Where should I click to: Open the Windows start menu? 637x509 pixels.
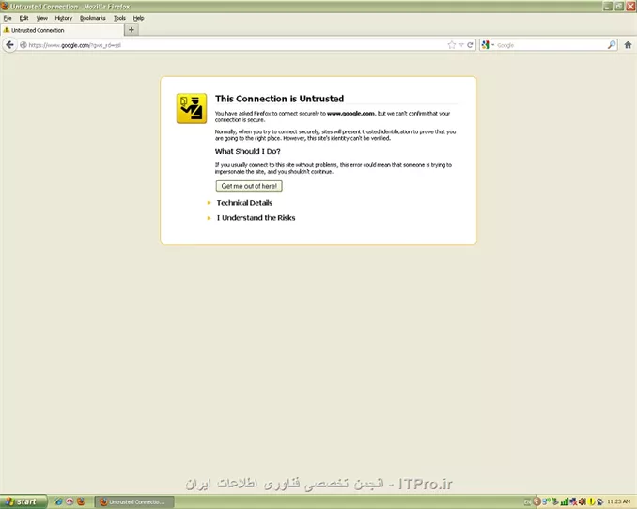point(23,501)
